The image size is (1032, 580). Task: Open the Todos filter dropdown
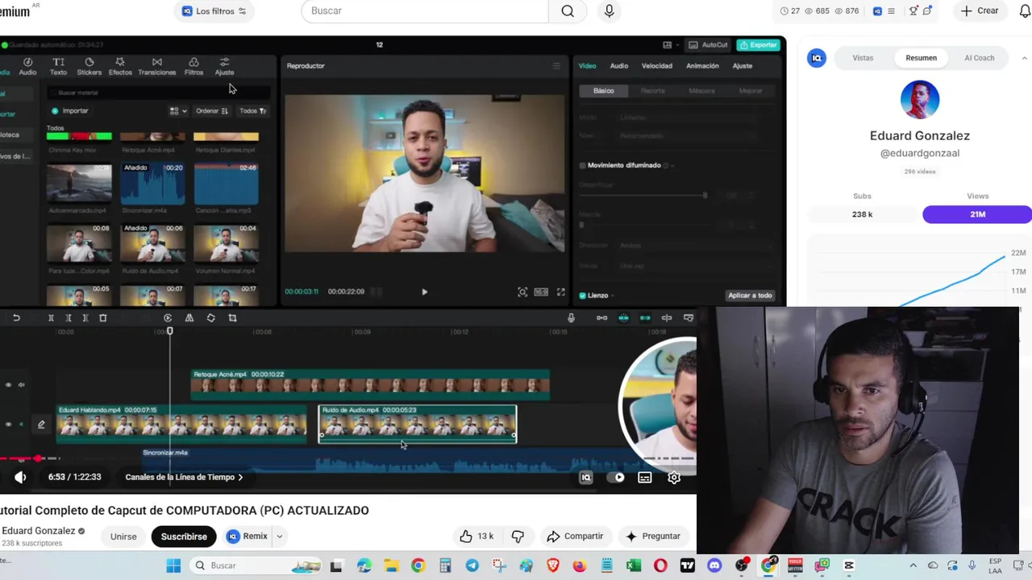coord(252,111)
